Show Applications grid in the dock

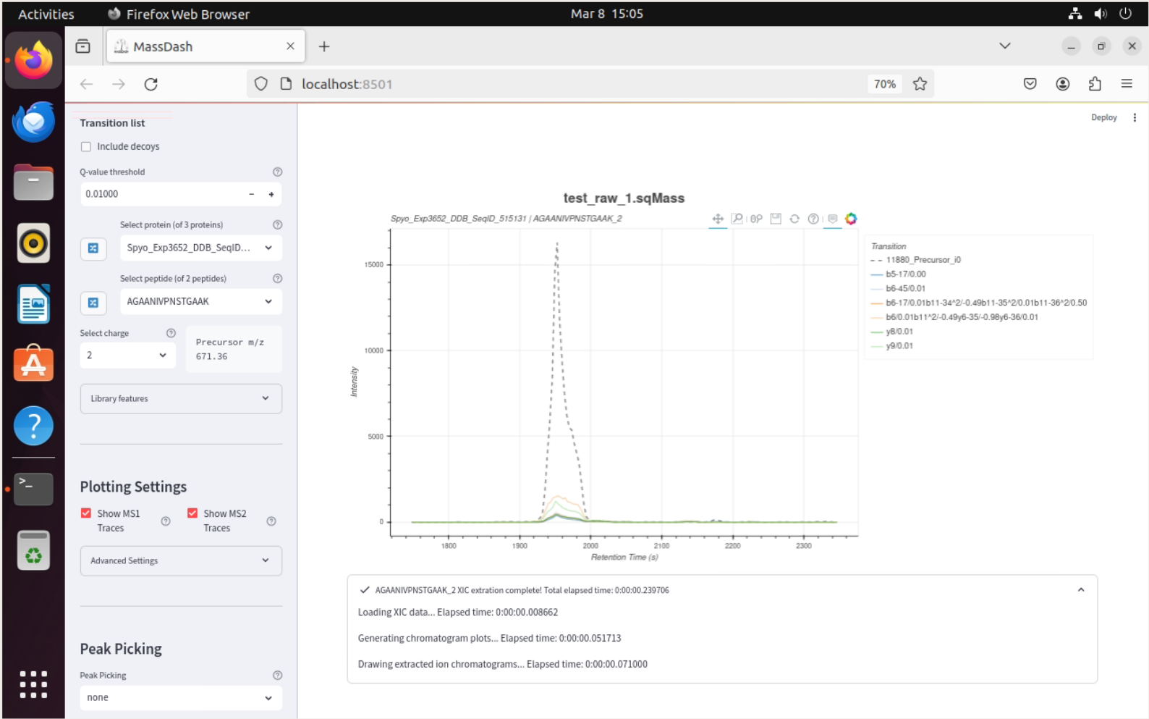pyautogui.click(x=33, y=684)
